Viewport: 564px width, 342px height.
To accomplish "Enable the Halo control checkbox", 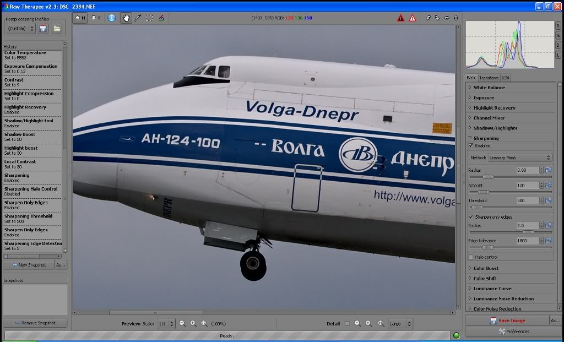I will click(471, 257).
